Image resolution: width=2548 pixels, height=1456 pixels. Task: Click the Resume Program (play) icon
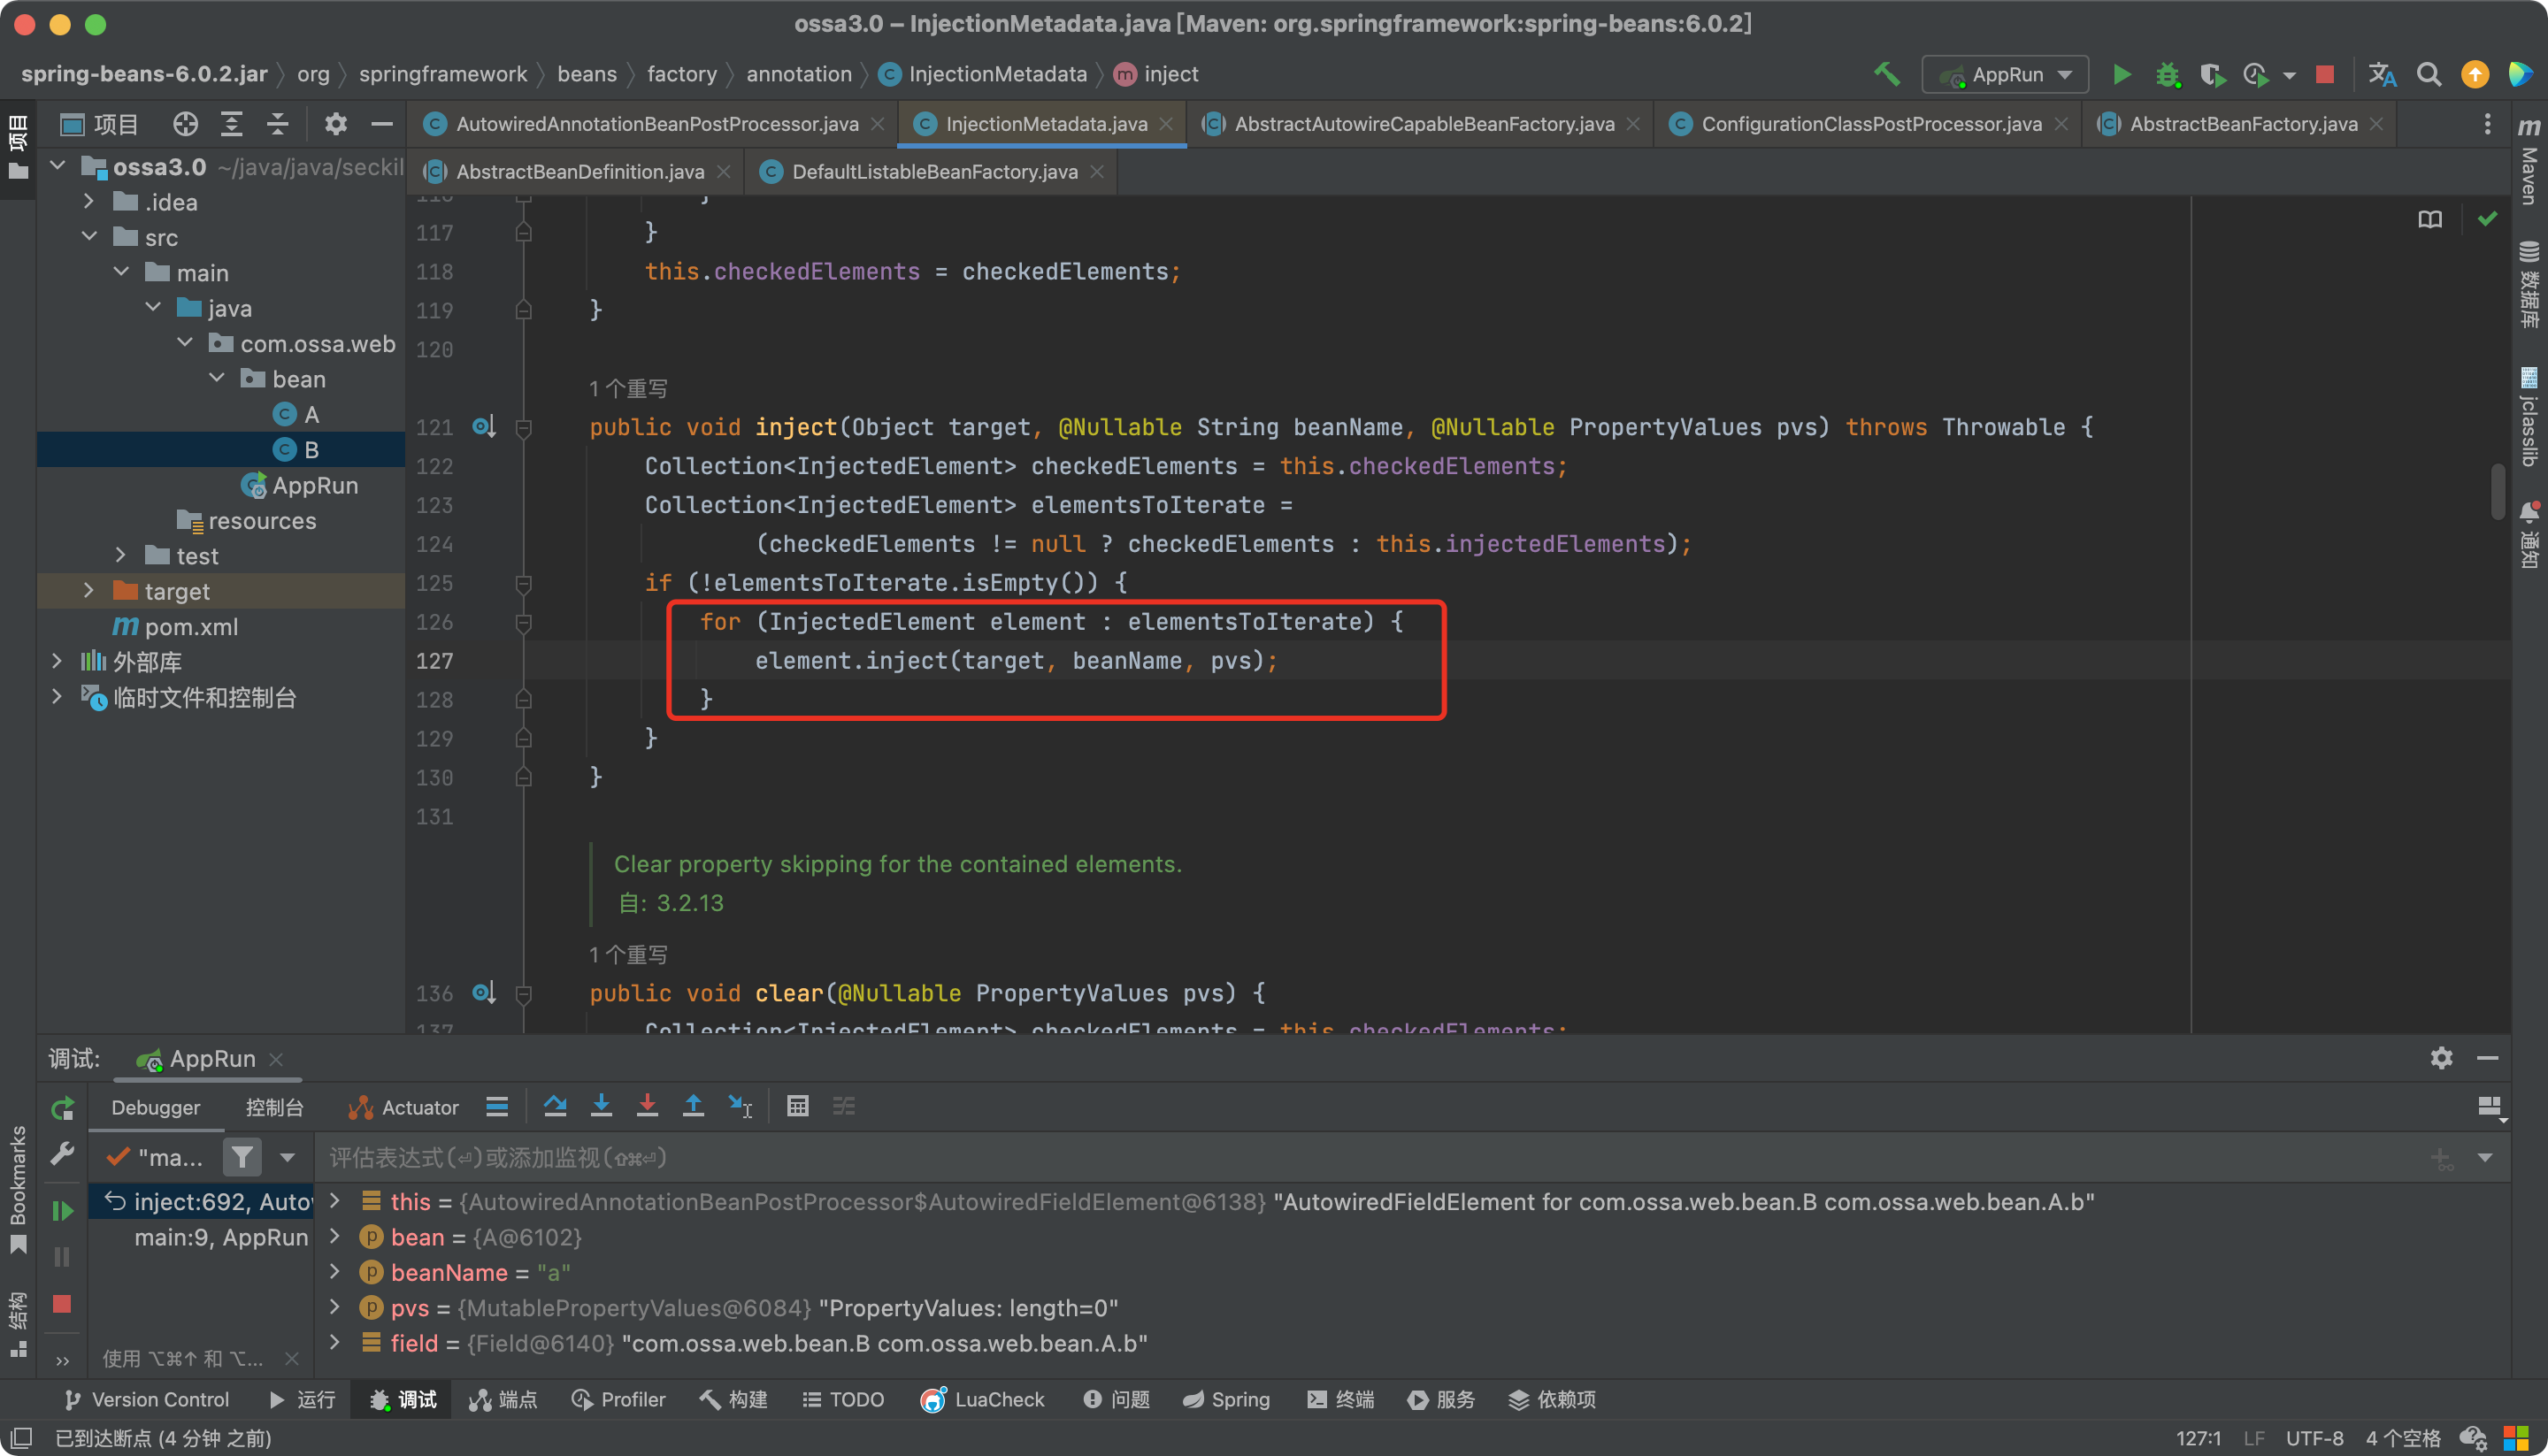pos(63,1211)
